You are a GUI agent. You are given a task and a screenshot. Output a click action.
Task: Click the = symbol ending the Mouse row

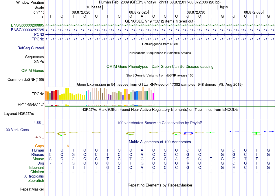pos(268,159)
